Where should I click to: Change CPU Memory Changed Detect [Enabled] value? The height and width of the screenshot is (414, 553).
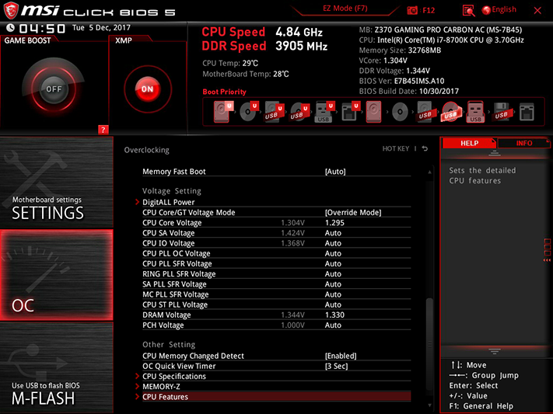[x=341, y=356]
